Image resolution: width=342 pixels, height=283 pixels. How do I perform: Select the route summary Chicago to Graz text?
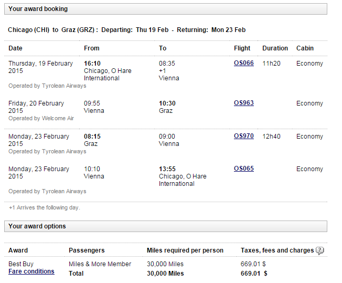tap(127, 30)
